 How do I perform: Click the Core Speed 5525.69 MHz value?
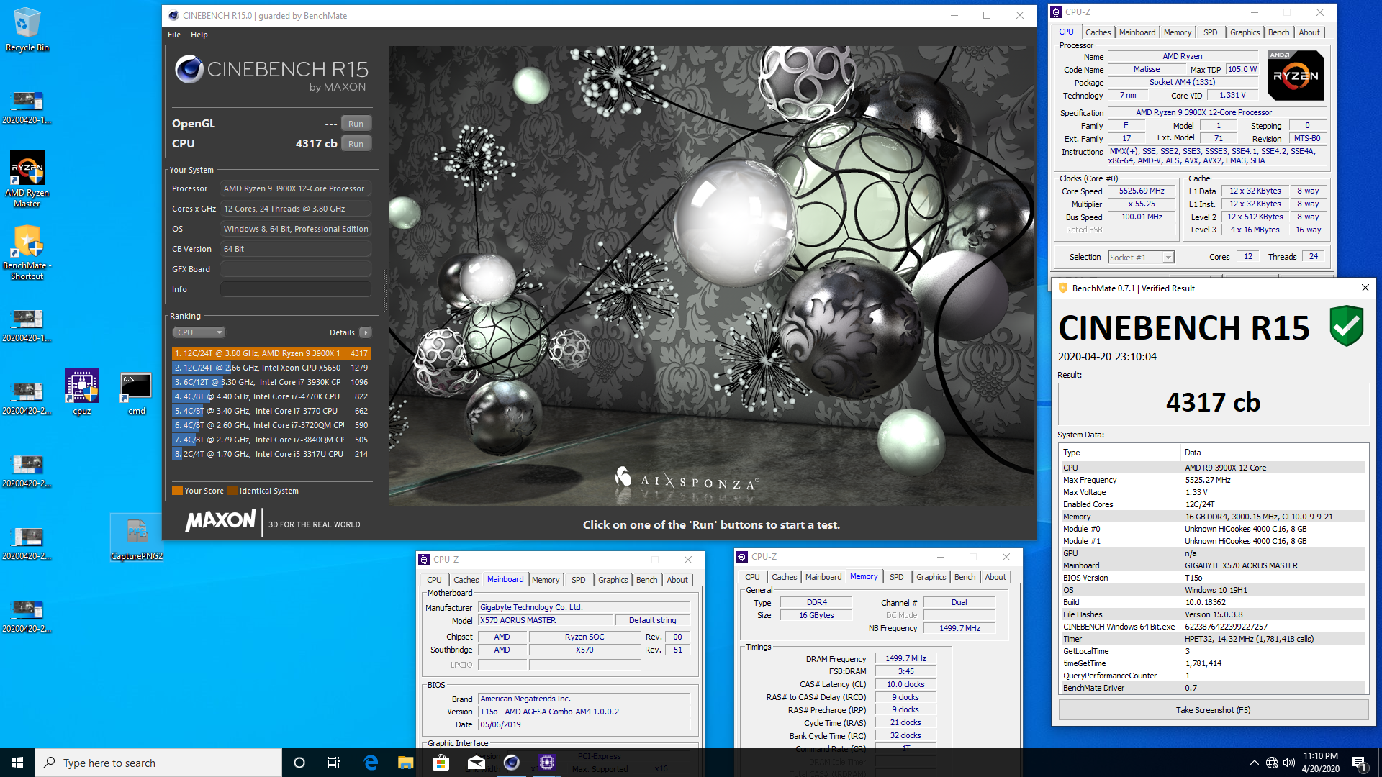(1141, 191)
